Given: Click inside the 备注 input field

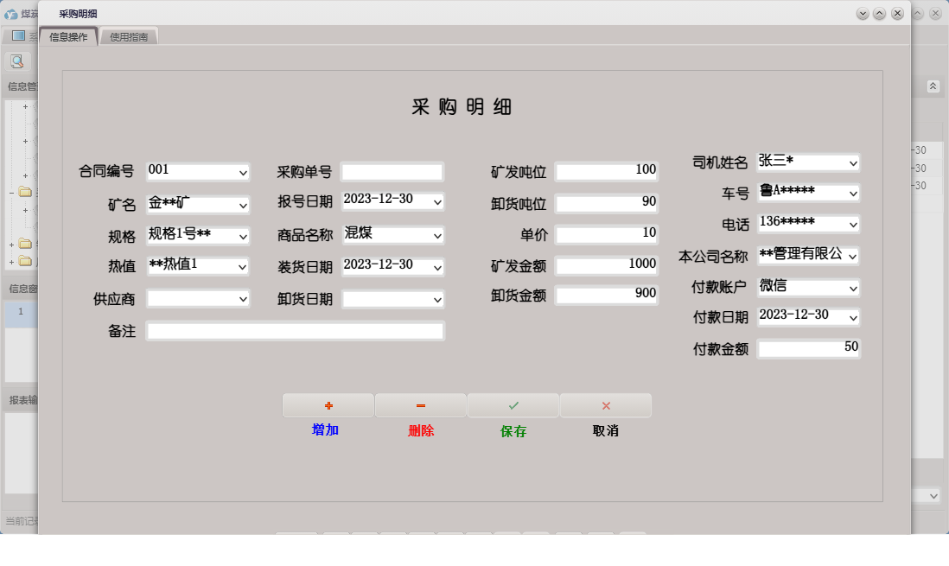Looking at the screenshot, I should click(295, 330).
